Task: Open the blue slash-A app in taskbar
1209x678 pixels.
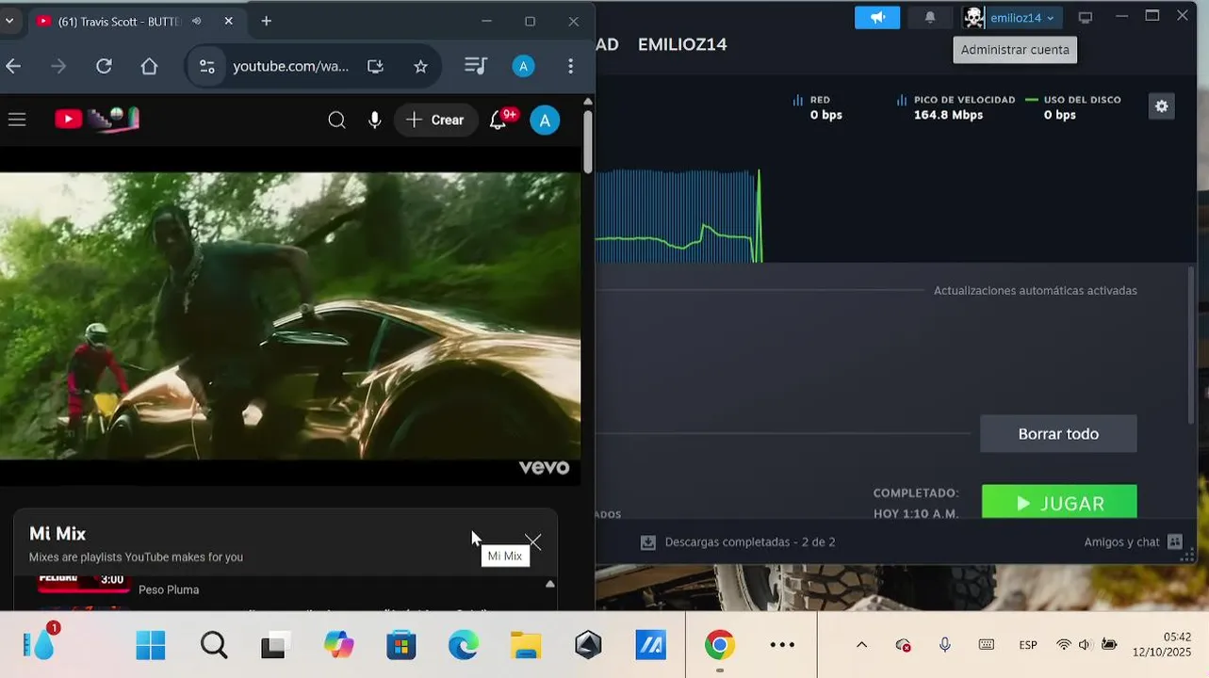Action: (x=651, y=645)
